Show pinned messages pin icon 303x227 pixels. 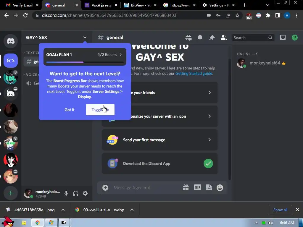pos(212,38)
